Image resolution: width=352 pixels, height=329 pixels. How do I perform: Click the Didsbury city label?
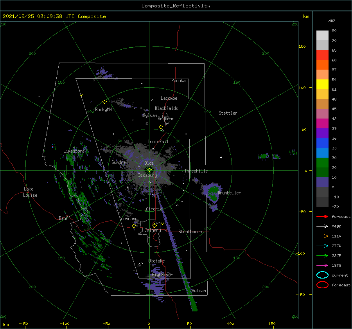[148, 175]
